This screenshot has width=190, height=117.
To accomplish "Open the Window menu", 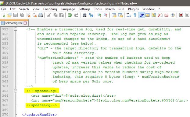I will [149, 9].
